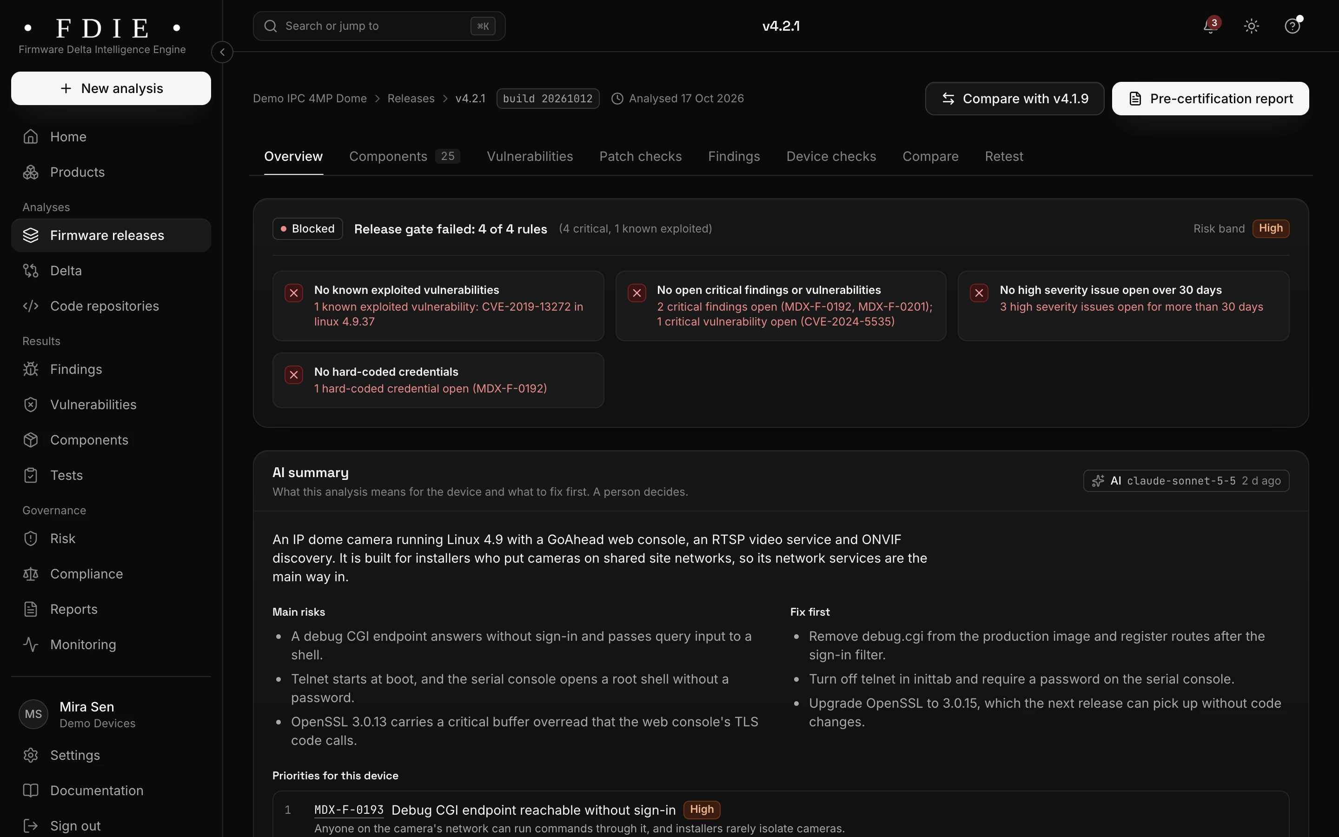Open Findings under Results in the sidebar
This screenshot has height=837, width=1339.
coord(111,369)
